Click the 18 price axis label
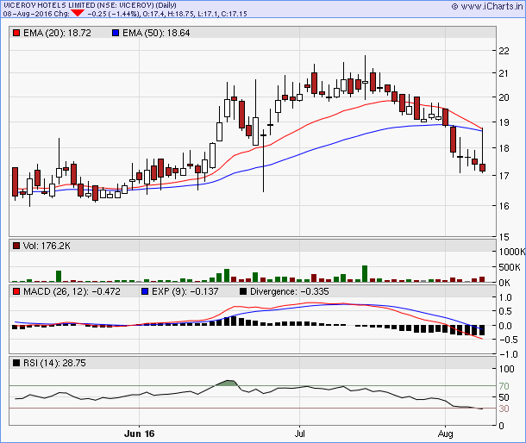Viewport: 526px width, 443px height. coord(504,148)
